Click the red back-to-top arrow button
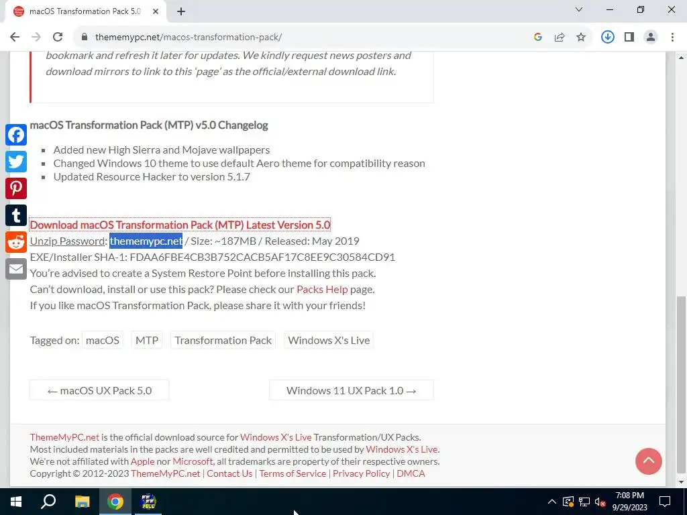Screen dimensions: 687x515 point(649,461)
